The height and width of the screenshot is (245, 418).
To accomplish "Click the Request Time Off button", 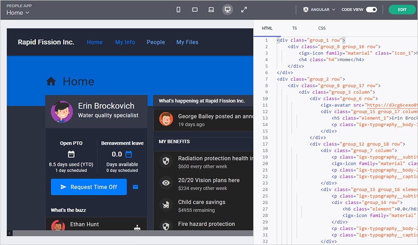I will [x=89, y=187].
